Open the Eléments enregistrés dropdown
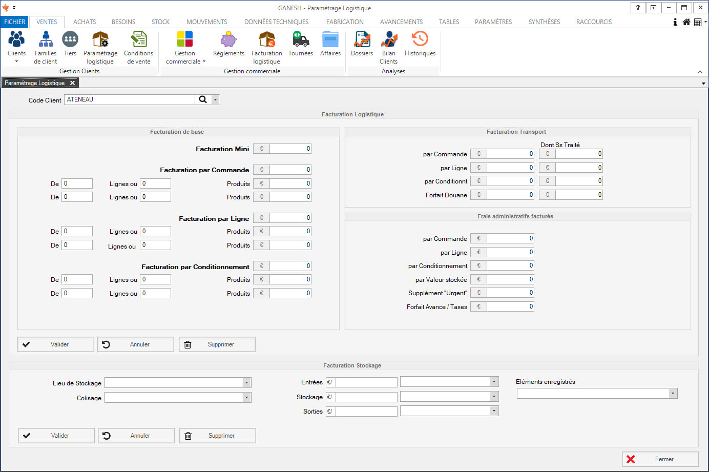This screenshot has width=709, height=472. point(673,394)
